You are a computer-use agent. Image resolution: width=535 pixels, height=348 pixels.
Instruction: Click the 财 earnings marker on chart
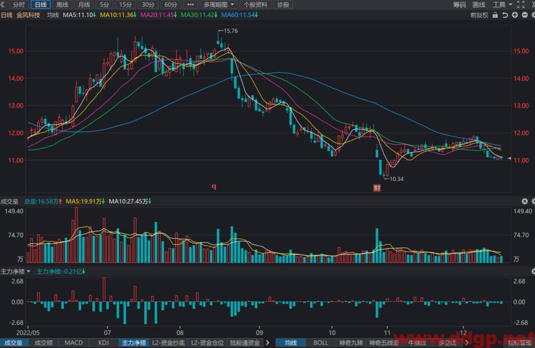[x=377, y=188]
